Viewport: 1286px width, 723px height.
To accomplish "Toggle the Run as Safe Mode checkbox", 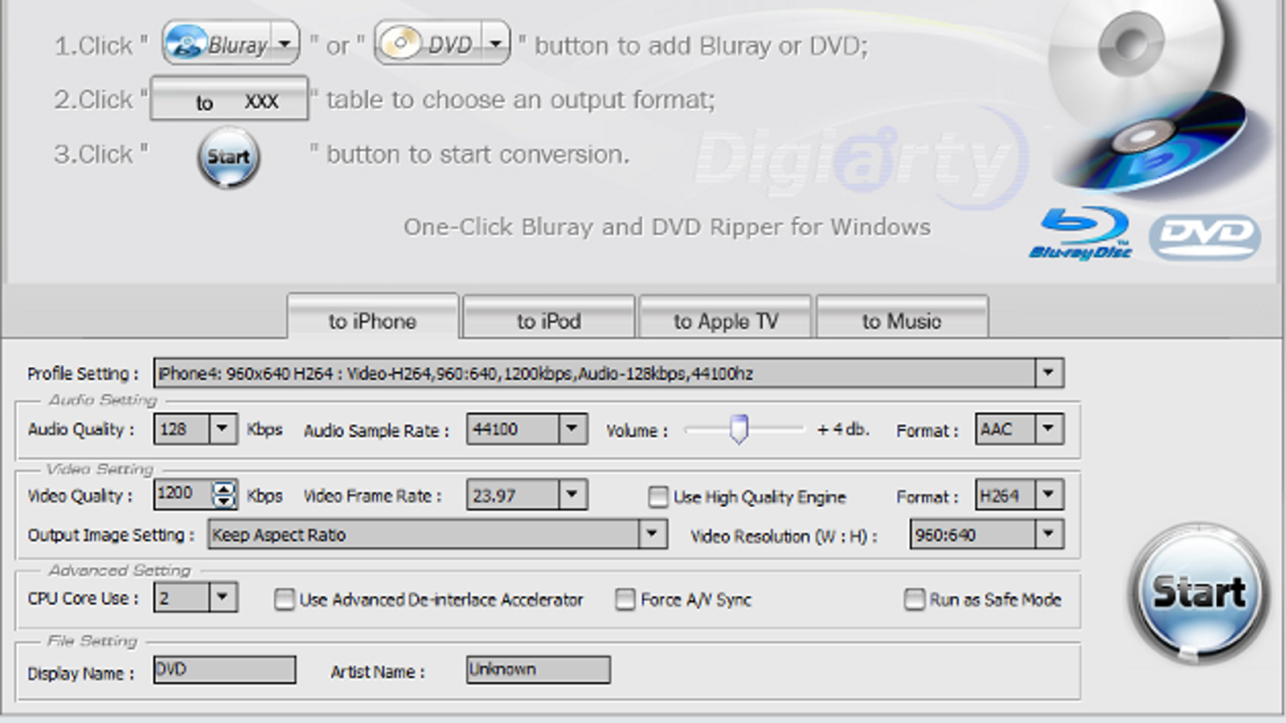I will tap(914, 599).
